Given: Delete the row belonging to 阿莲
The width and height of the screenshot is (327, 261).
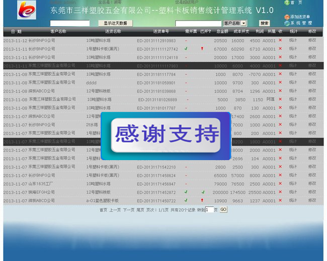Looking at the screenshot, I should click(x=280, y=99).
